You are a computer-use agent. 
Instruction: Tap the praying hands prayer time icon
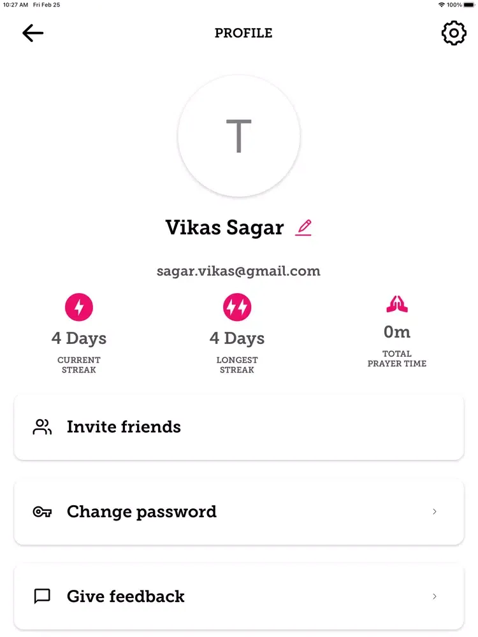(x=397, y=304)
